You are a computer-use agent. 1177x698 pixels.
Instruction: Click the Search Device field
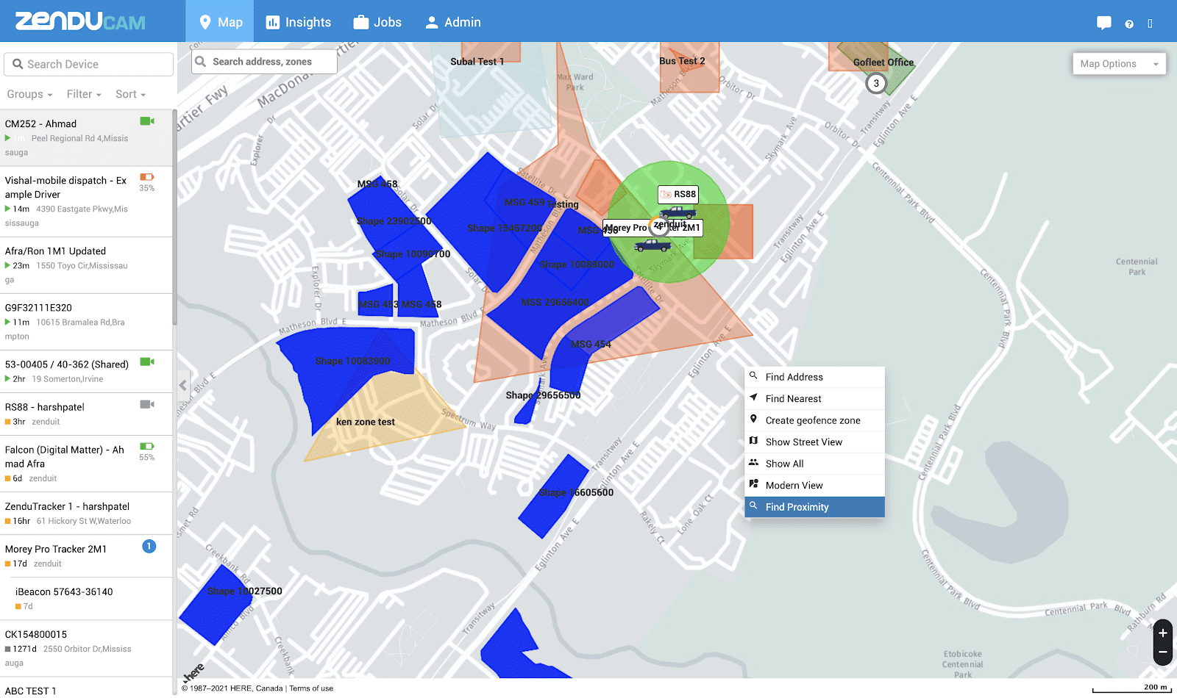point(89,64)
